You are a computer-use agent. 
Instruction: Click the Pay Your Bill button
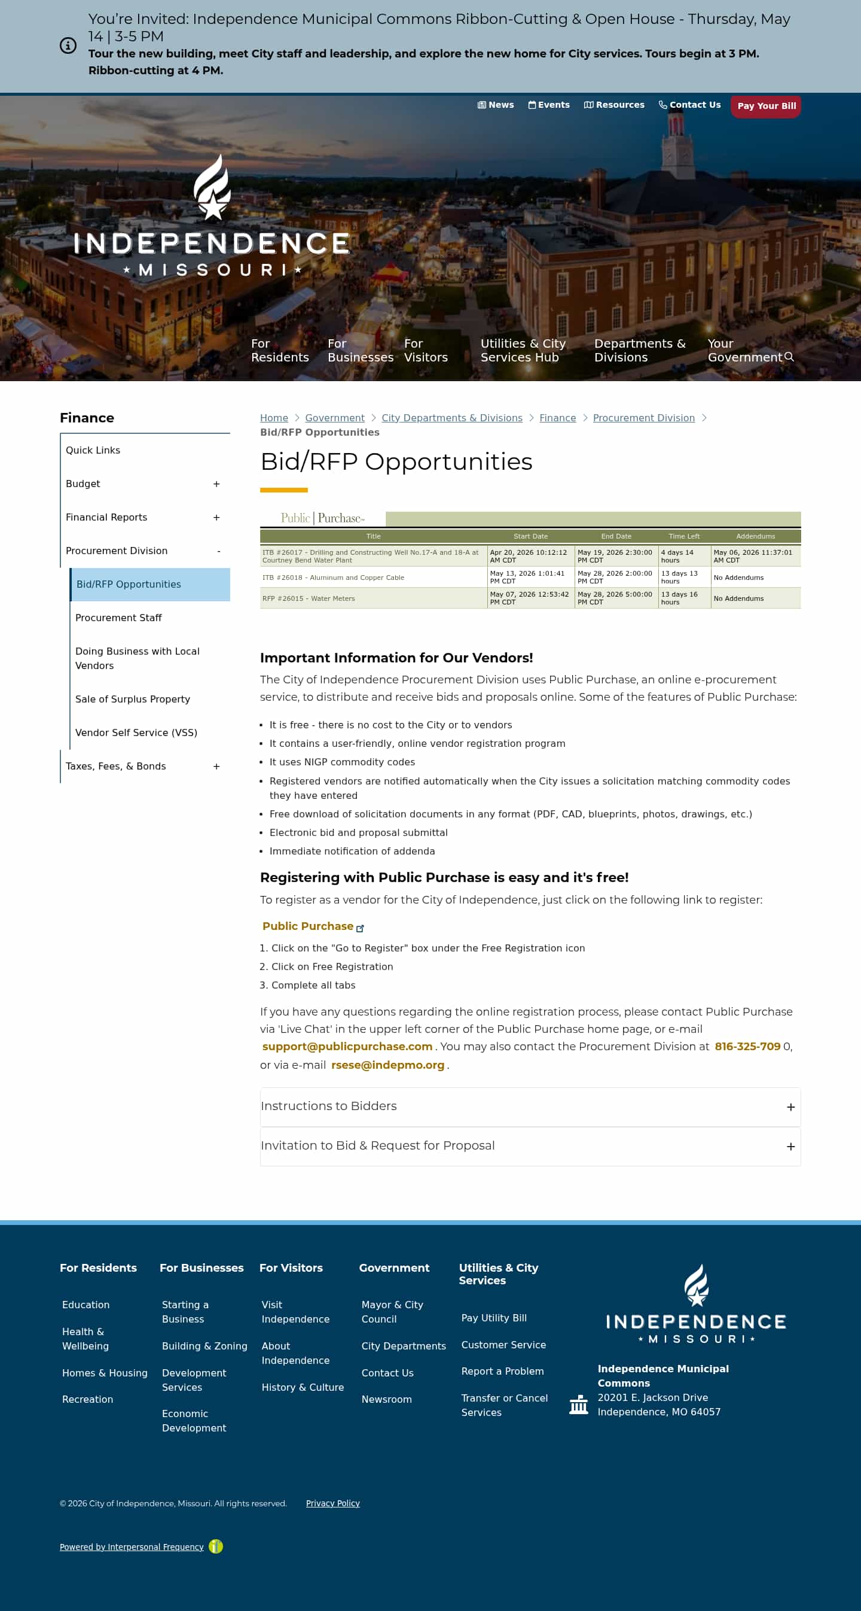click(x=766, y=107)
